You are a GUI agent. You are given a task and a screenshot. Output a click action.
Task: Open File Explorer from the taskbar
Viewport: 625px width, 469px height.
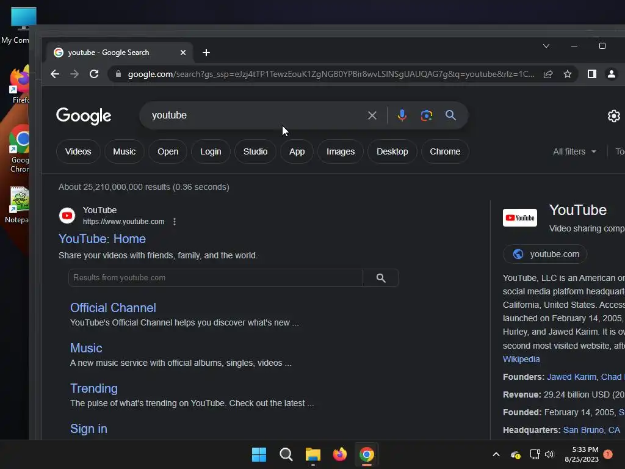tap(313, 454)
